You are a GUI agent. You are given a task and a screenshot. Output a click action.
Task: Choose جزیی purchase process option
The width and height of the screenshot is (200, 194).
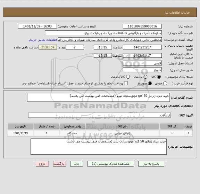pyautogui.click(x=165, y=84)
